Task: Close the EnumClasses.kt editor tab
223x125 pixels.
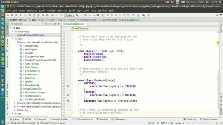Action: pos(85,24)
